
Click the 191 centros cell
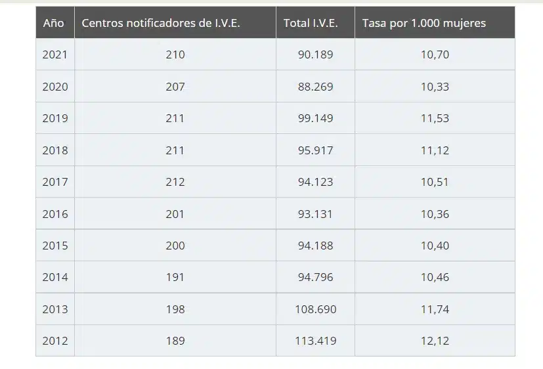pos(175,277)
